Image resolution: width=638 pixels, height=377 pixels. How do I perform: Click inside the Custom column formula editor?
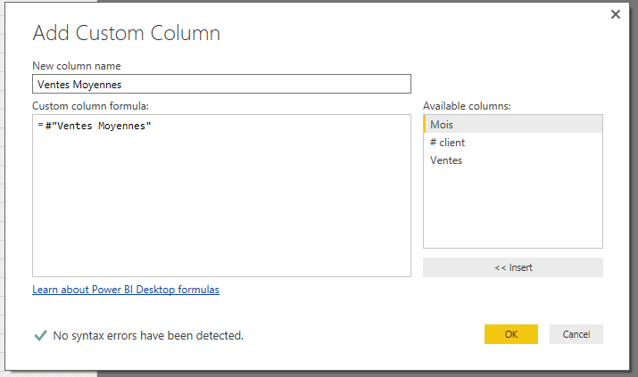[221, 205]
